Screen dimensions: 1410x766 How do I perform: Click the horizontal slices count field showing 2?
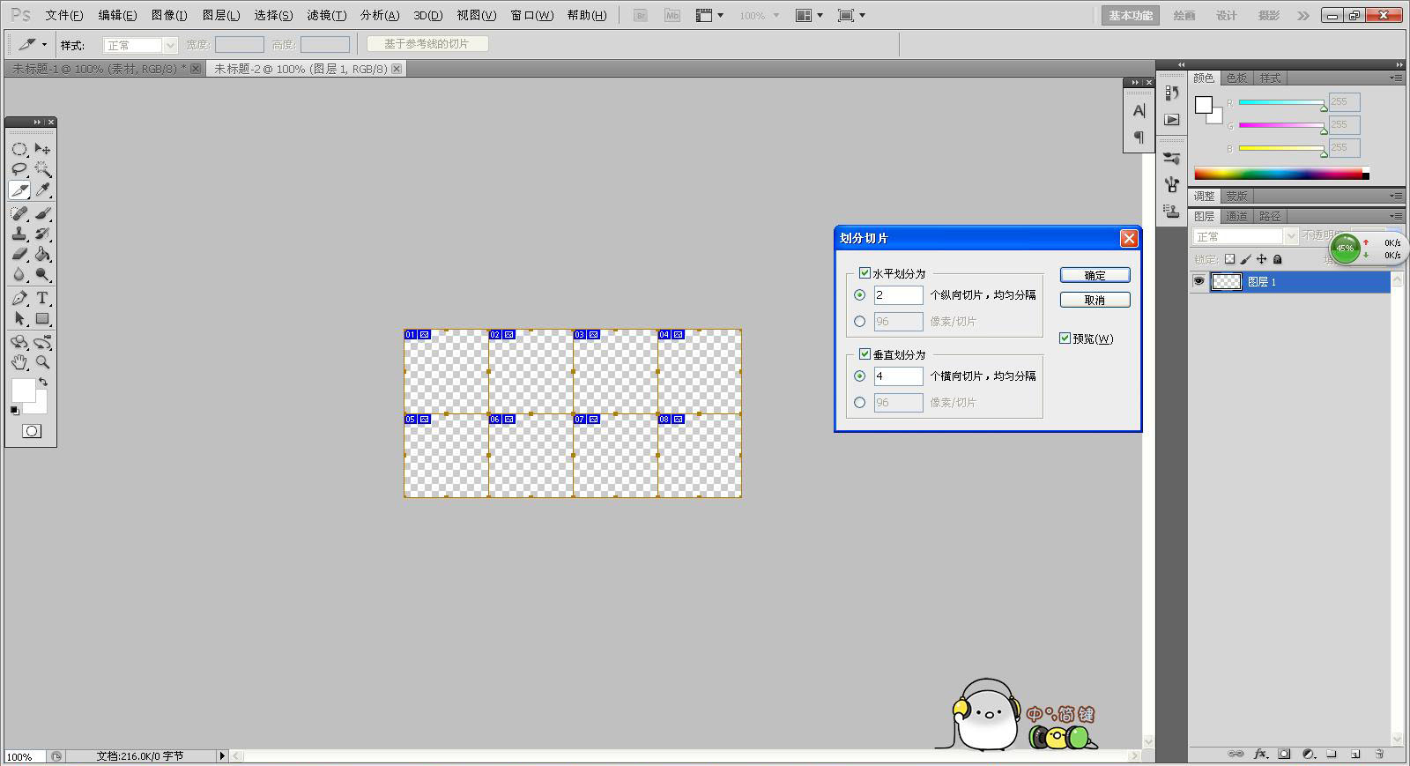point(898,295)
